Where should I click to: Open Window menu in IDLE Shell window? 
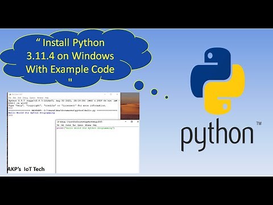pos(40,98)
